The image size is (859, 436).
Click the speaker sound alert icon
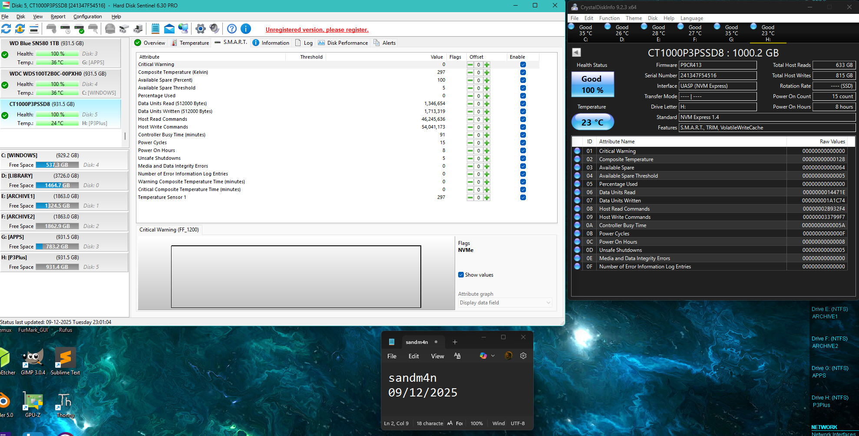(x=214, y=29)
